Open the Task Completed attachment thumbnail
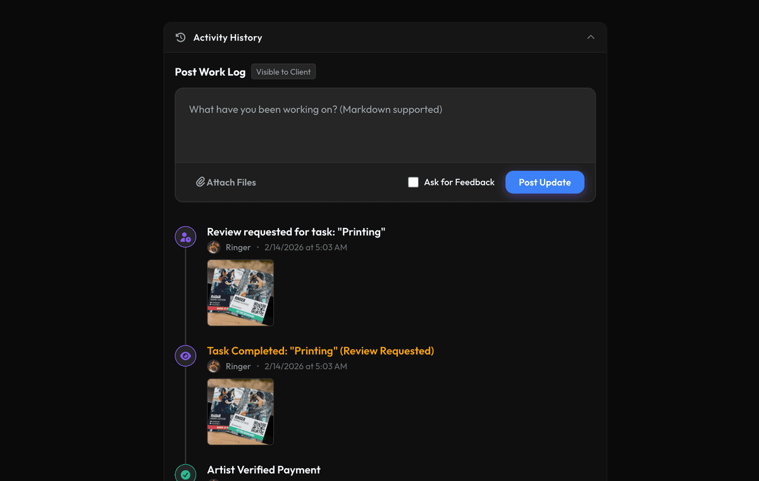The height and width of the screenshot is (481, 759). (x=240, y=411)
